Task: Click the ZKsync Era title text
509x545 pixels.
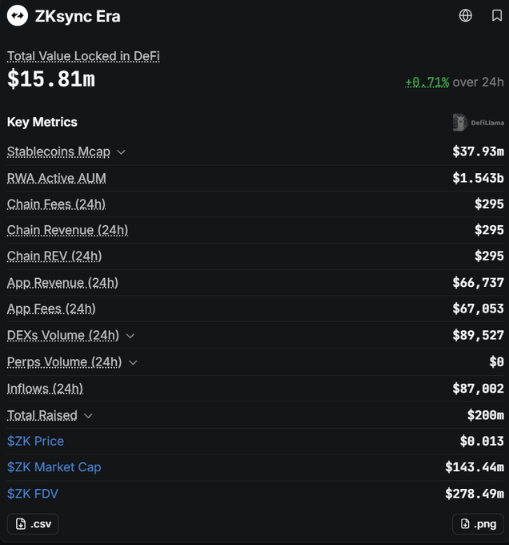Action: 78,16
